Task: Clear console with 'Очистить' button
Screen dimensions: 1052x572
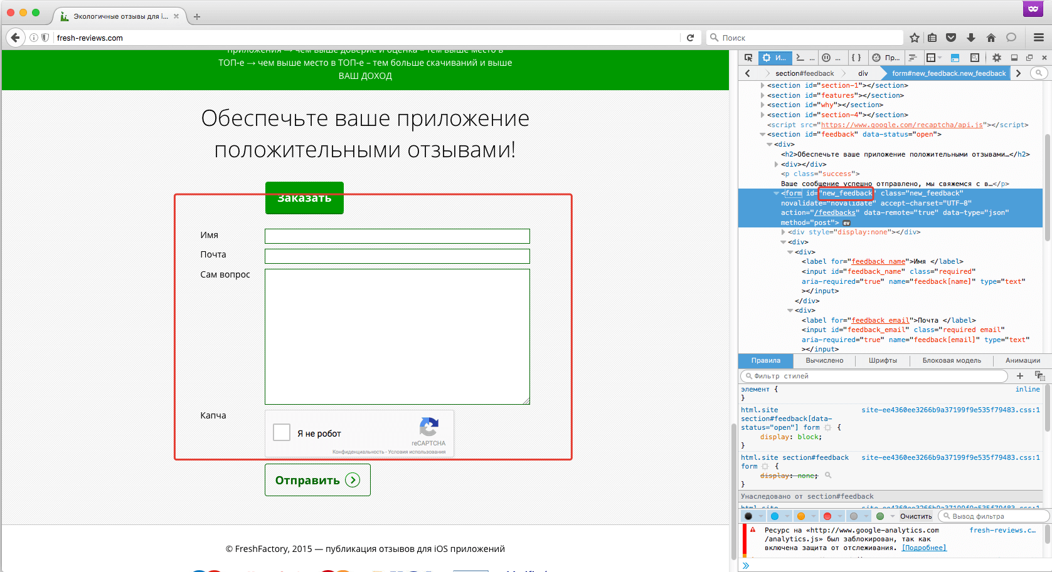Action: 916,516
